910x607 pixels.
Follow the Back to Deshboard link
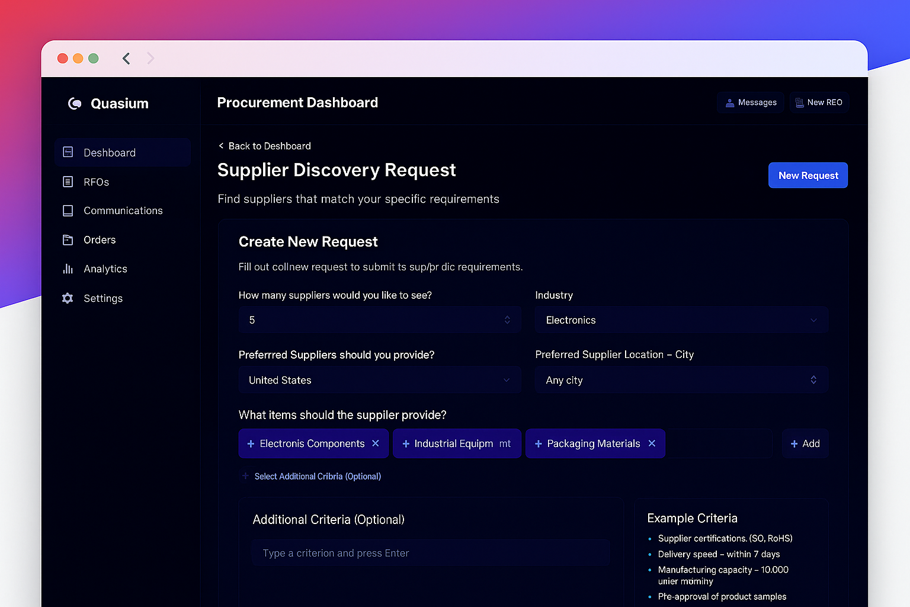tap(264, 146)
